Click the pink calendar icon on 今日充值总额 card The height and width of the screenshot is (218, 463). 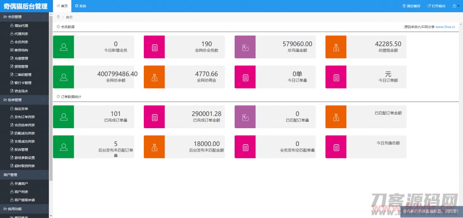click(x=336, y=147)
